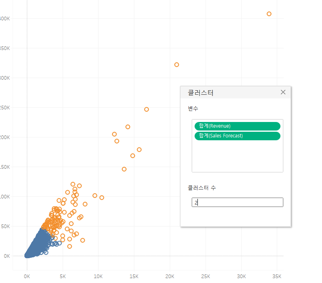Close the 클러스터 dialog
Screen dimensions: 322x283
pos(283,92)
